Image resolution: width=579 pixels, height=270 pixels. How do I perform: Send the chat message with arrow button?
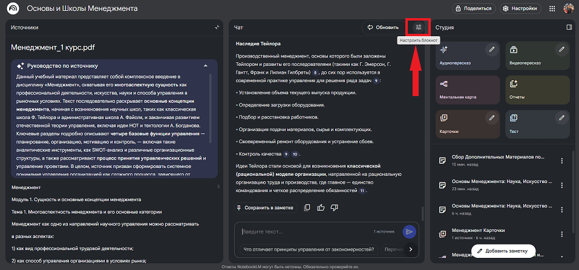[x=410, y=231]
